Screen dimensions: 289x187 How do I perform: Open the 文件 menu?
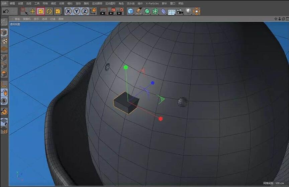coord(4,3)
